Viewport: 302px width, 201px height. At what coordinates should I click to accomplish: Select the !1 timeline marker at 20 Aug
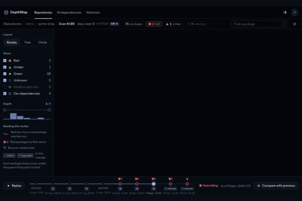pos(53,184)
